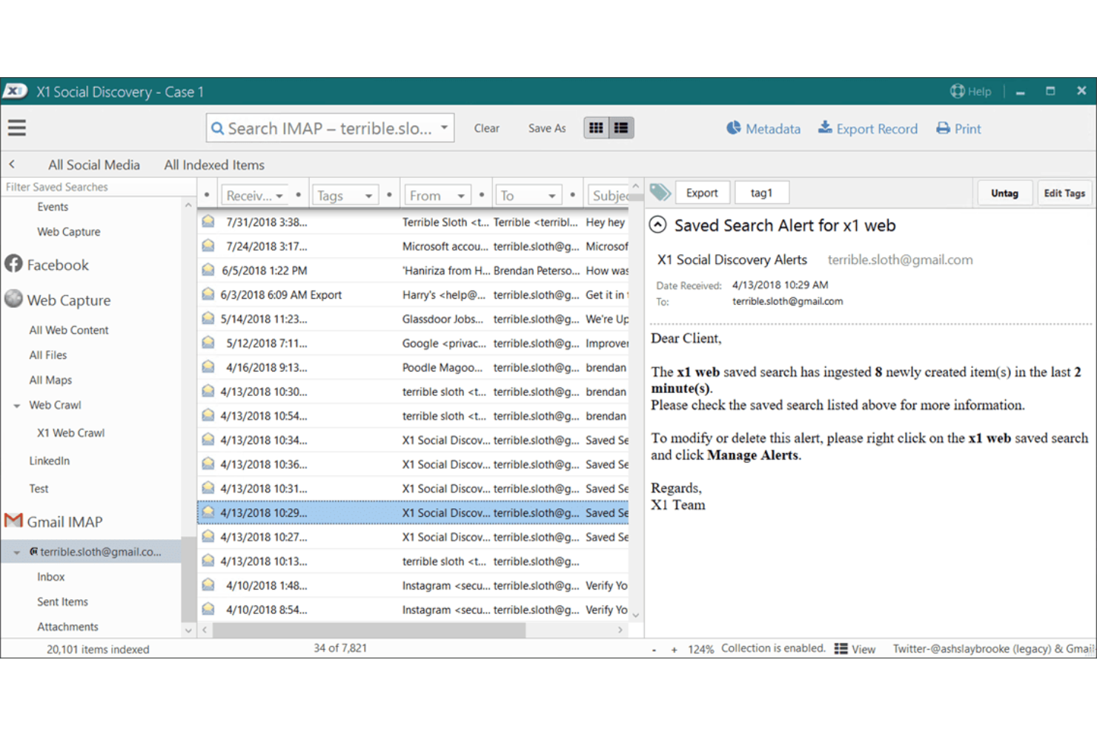Viewport: 1097px width, 732px height.
Task: Open the From column filter dropdown
Action: pyautogui.click(x=461, y=196)
